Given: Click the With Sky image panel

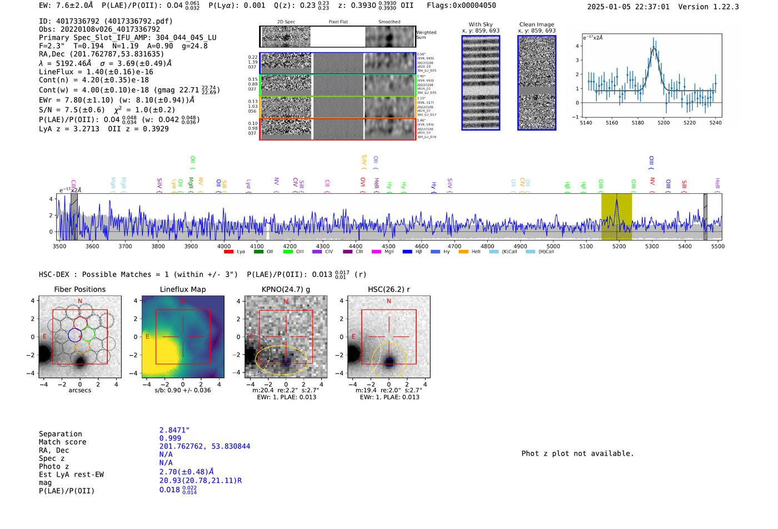Looking at the screenshot, I should [x=481, y=83].
